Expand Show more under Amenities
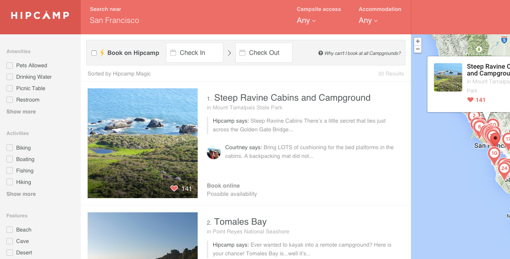 [x=21, y=112]
